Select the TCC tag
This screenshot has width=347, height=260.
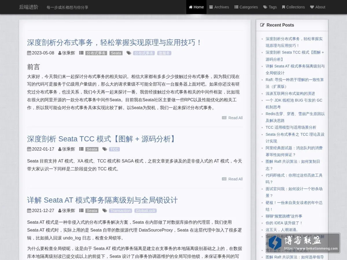point(114,149)
